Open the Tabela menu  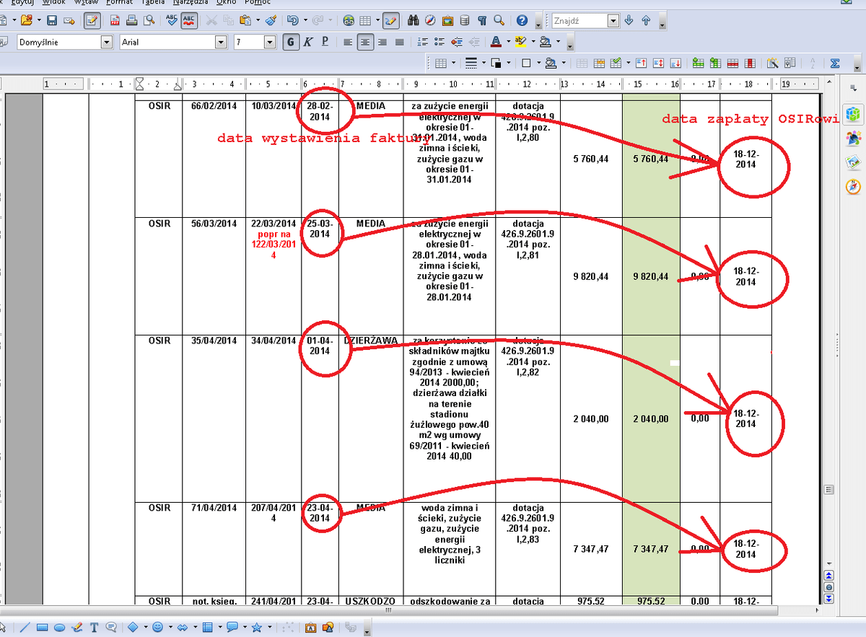tap(153, 2)
